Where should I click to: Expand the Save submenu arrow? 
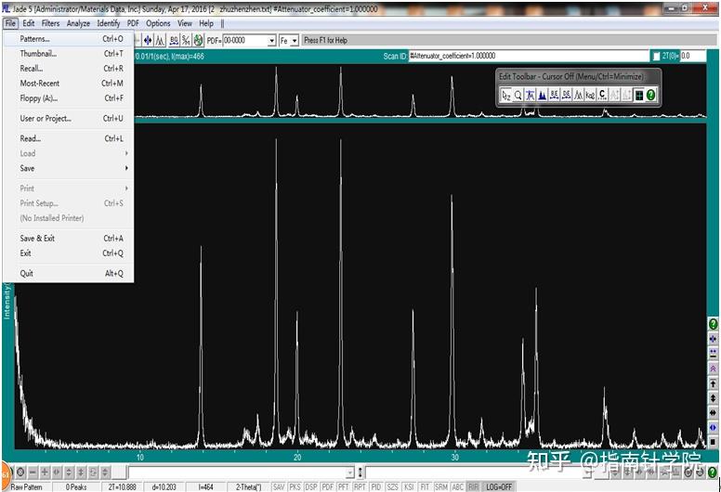pos(126,168)
